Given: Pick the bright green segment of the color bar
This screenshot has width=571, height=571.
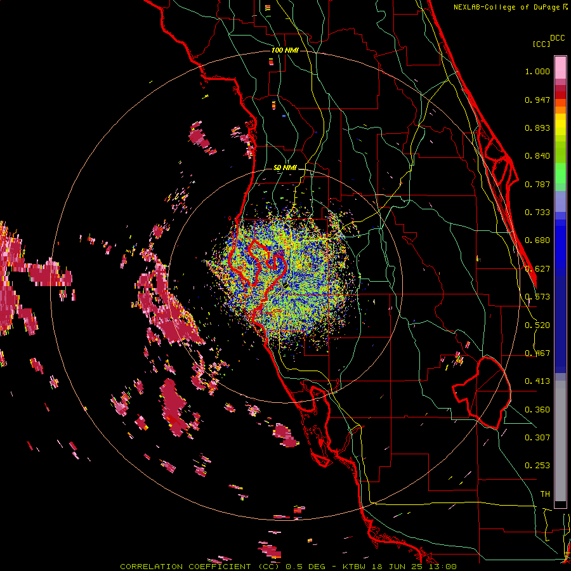Looking at the screenshot, I should [x=560, y=173].
